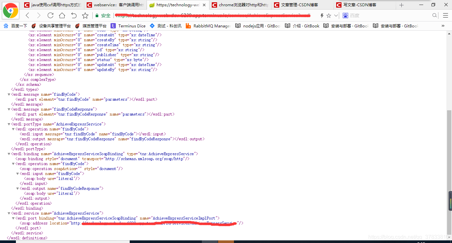Collapse the wsdl:message findByCodeResponse node
Screen dimensions: 452x243
[x=9, y=109]
